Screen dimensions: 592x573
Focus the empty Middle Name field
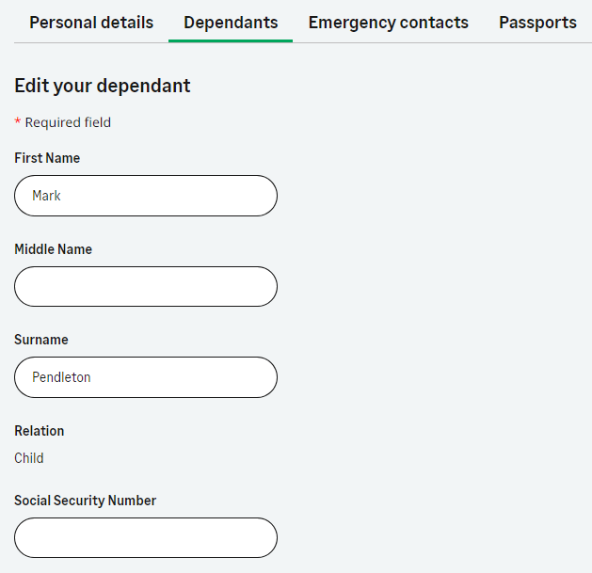[x=146, y=286]
